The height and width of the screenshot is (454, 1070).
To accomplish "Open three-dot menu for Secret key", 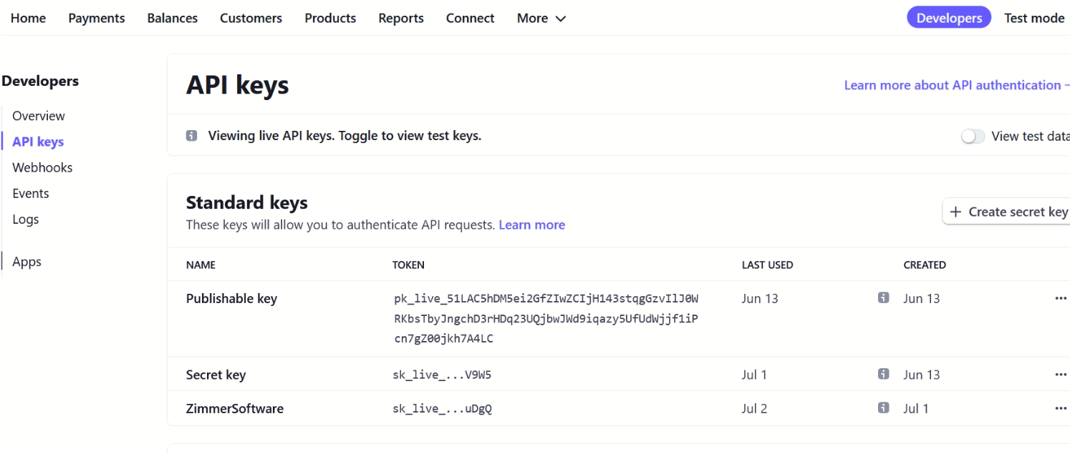I will point(1061,375).
